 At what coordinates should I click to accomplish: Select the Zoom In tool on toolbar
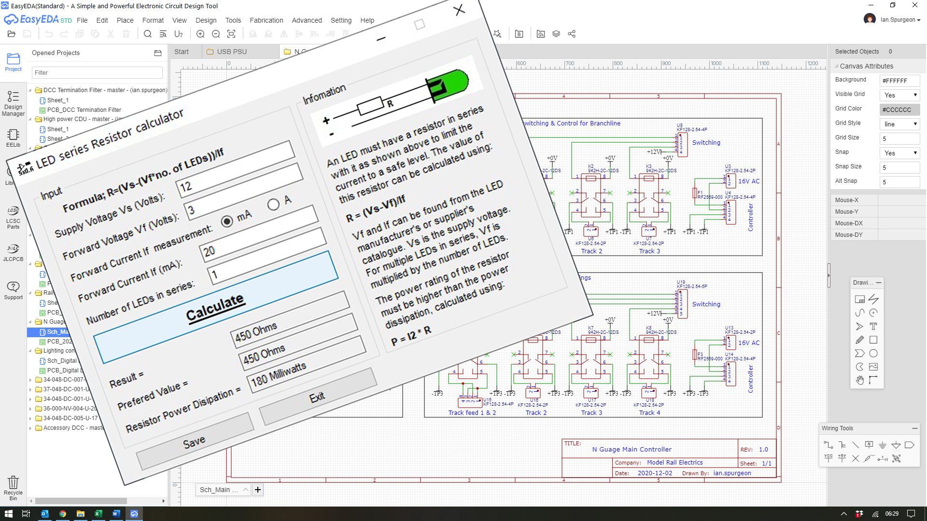coord(200,34)
